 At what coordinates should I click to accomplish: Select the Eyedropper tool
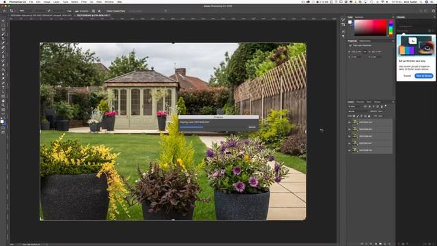click(3, 43)
